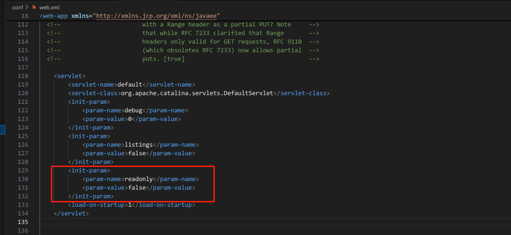This screenshot has width=511, height=235.
Task: Open the conf folder breadcrumb
Action: (x=18, y=7)
